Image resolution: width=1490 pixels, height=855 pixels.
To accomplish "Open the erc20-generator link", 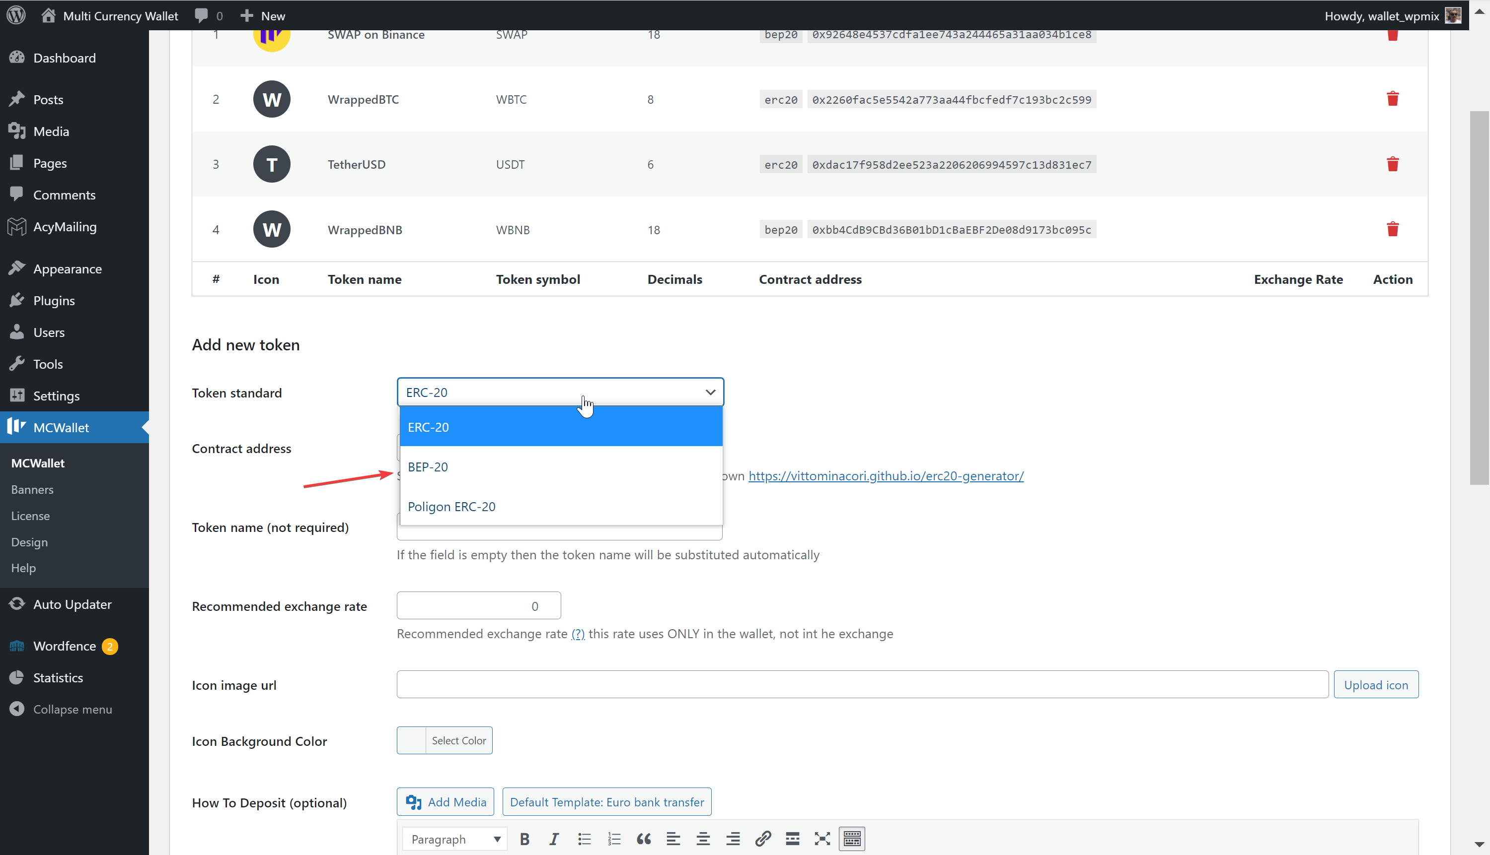I will click(885, 476).
